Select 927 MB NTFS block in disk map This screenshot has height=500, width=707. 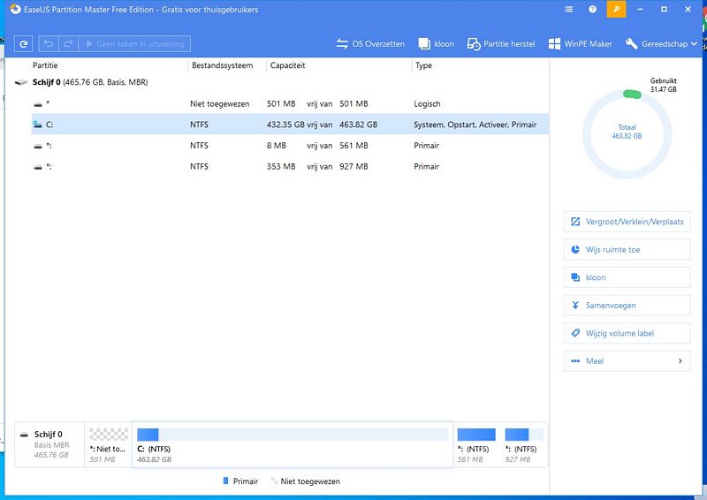point(524,444)
